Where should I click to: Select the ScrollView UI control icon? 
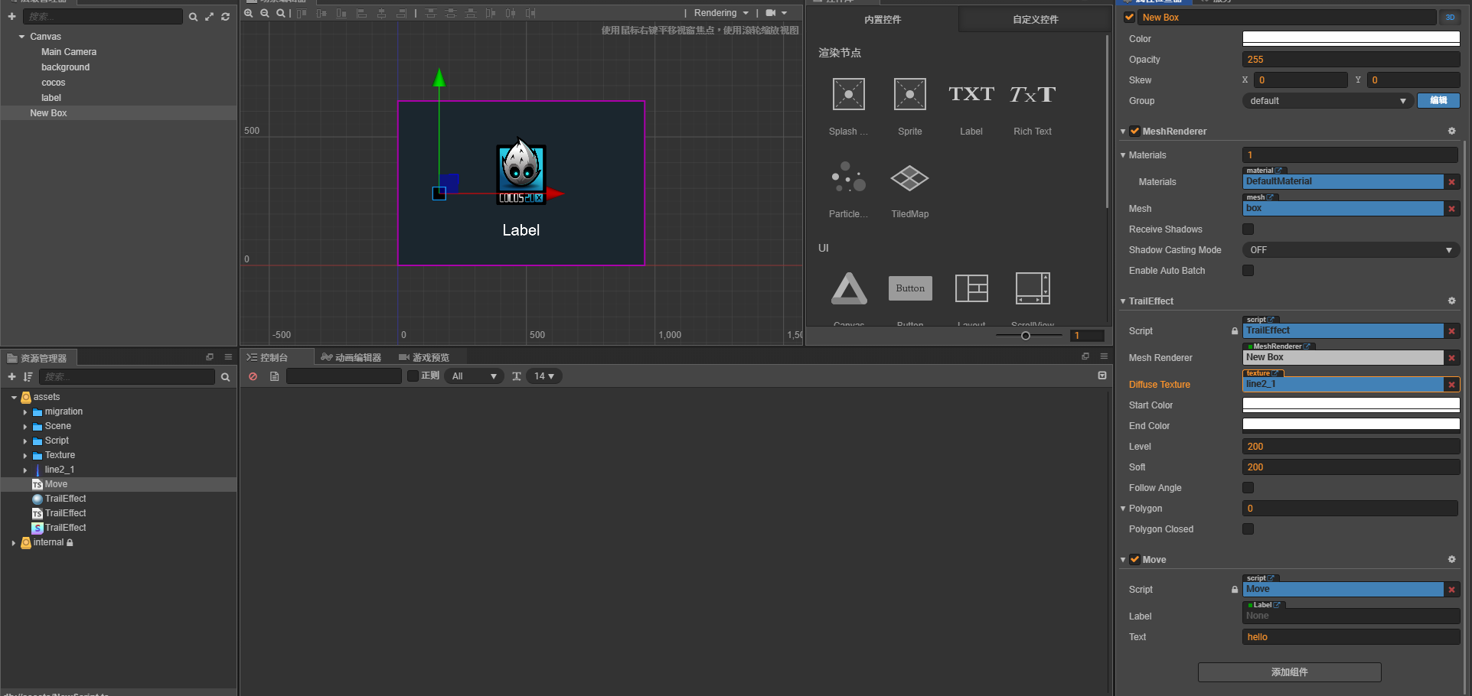click(1033, 288)
